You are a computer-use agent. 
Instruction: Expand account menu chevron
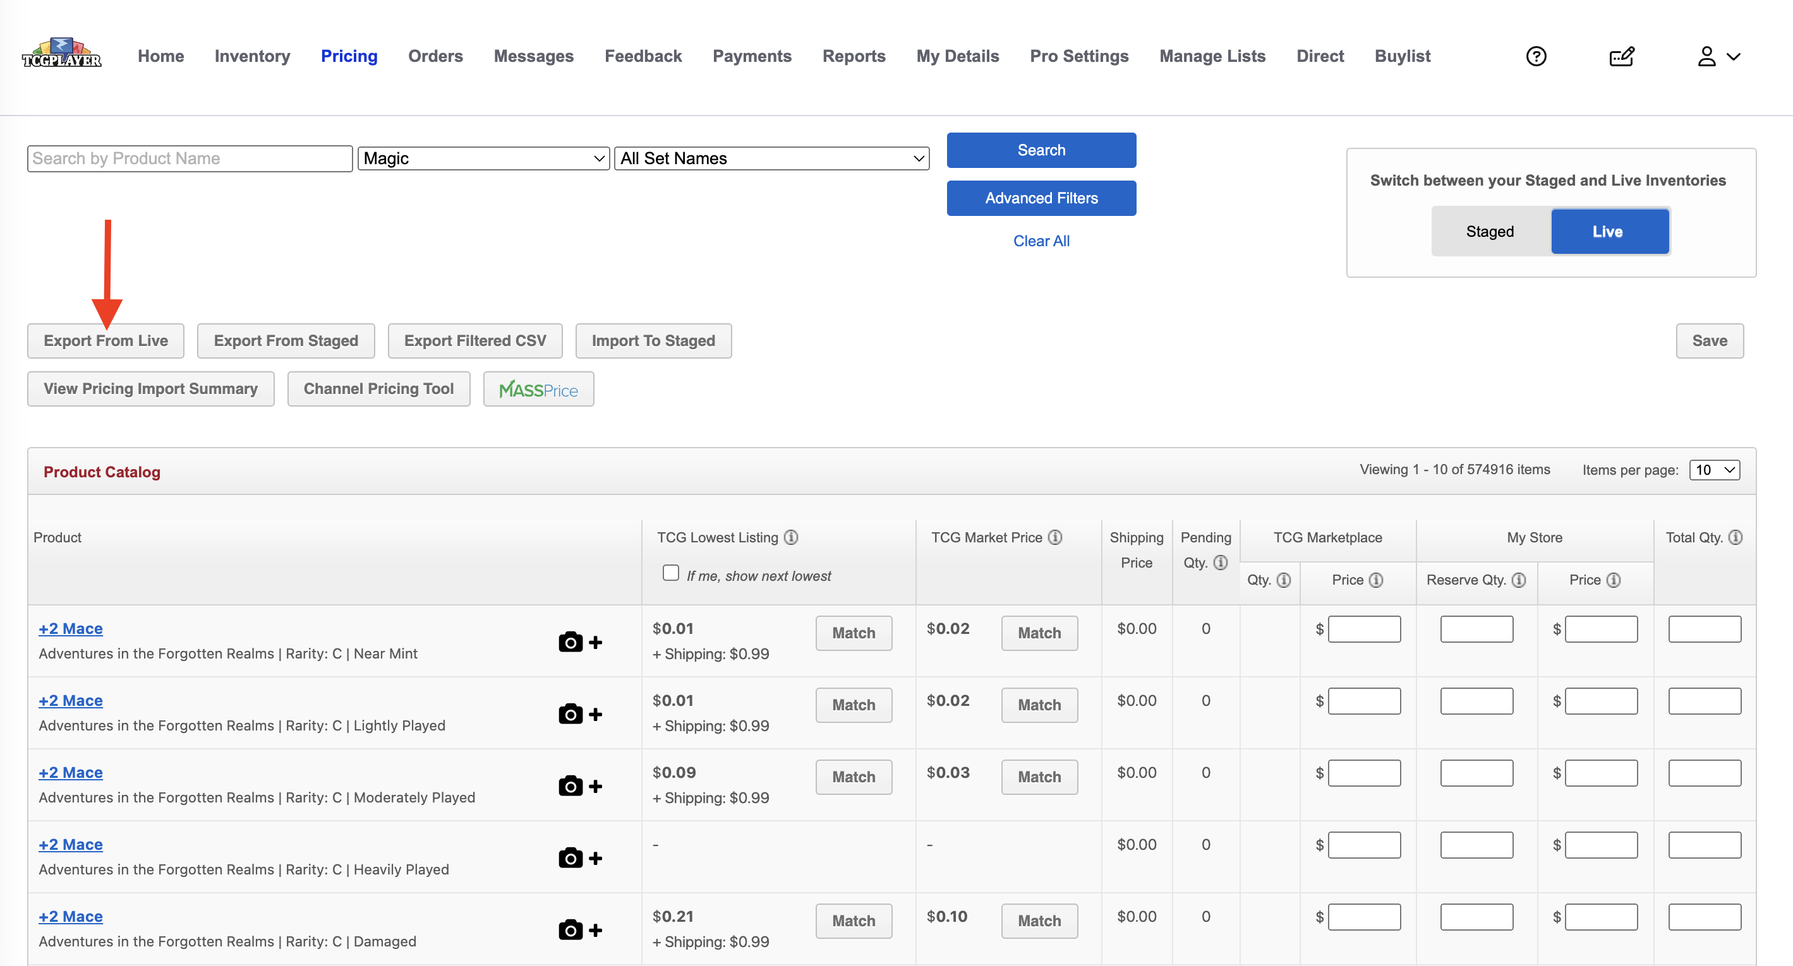point(1733,57)
